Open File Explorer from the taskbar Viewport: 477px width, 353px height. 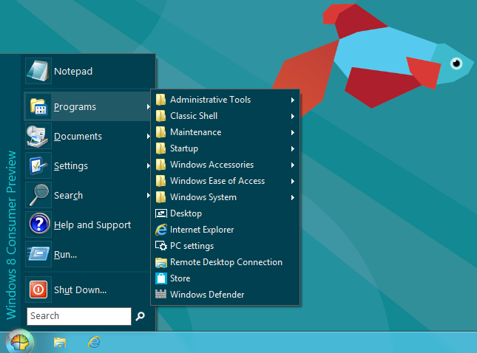(x=60, y=343)
